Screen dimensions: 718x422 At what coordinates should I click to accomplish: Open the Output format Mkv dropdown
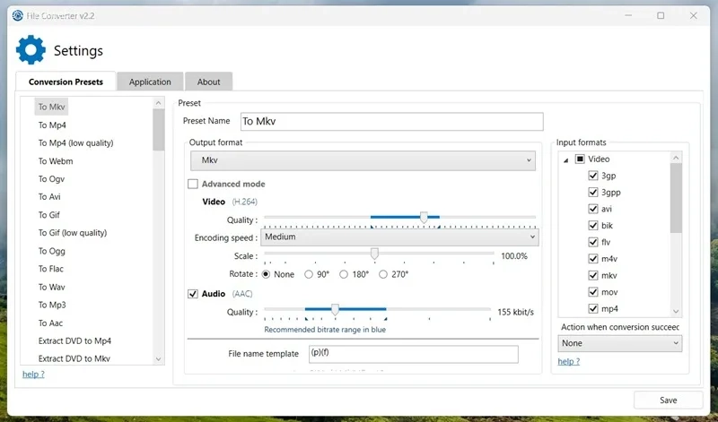tap(363, 160)
